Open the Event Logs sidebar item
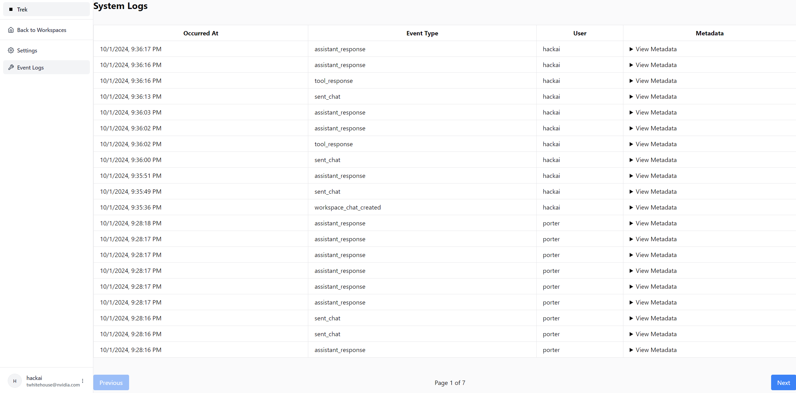Screen dimensions: 796x393 click(30, 67)
